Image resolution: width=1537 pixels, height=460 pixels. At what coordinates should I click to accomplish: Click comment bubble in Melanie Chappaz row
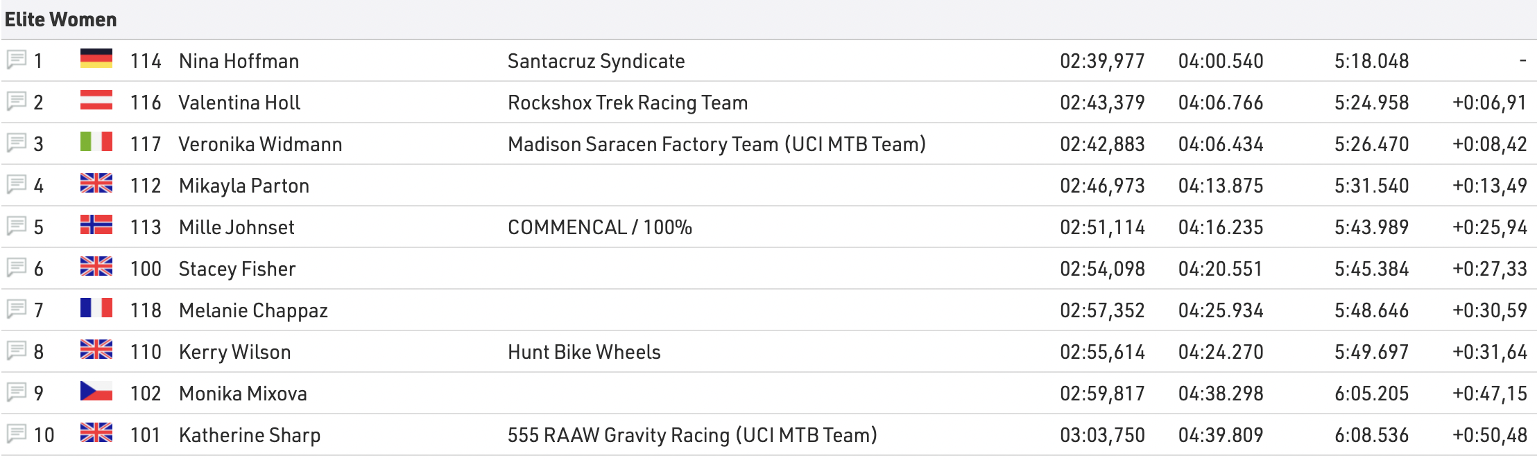coord(17,309)
